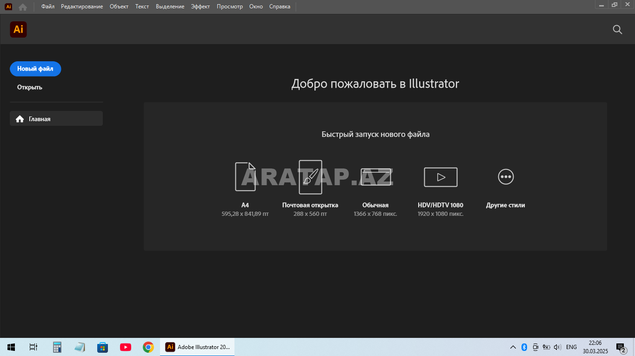
Task: Show hidden tray icons chevron
Action: [513, 347]
